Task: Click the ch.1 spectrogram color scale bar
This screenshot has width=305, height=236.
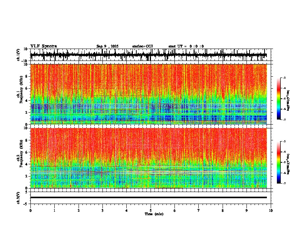Action: pyautogui.click(x=278, y=99)
